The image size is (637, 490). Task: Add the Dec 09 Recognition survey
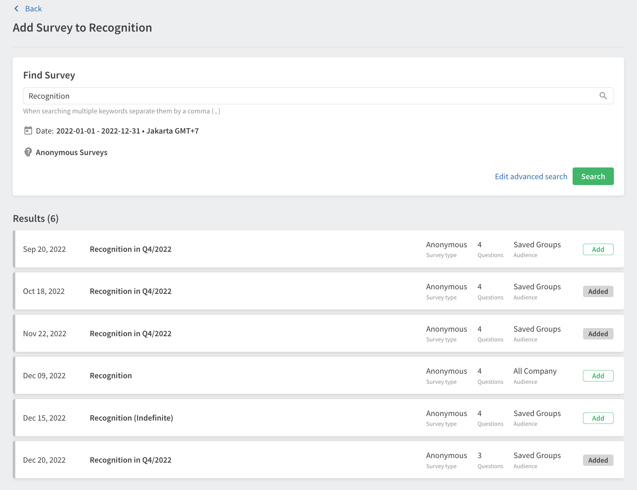pyautogui.click(x=598, y=376)
